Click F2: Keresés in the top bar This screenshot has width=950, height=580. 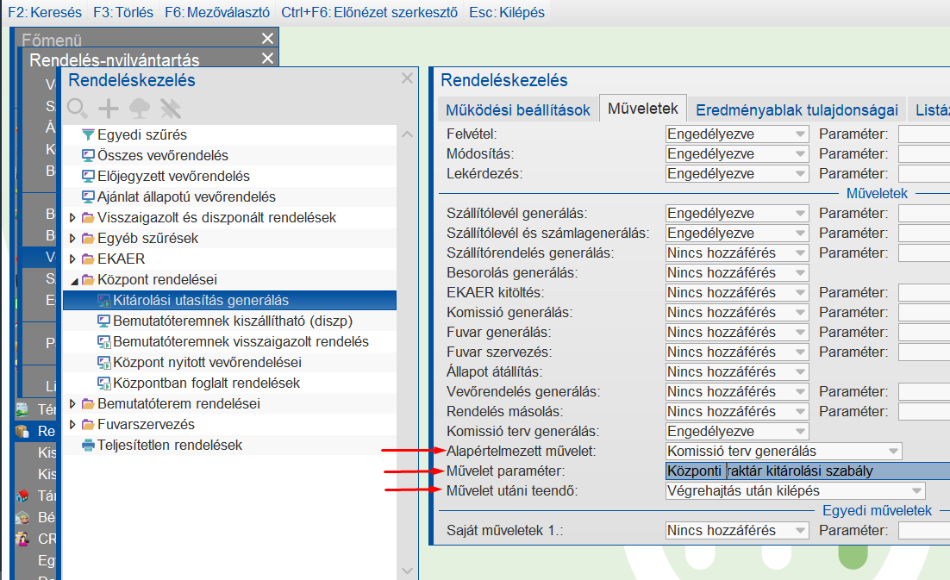(45, 13)
